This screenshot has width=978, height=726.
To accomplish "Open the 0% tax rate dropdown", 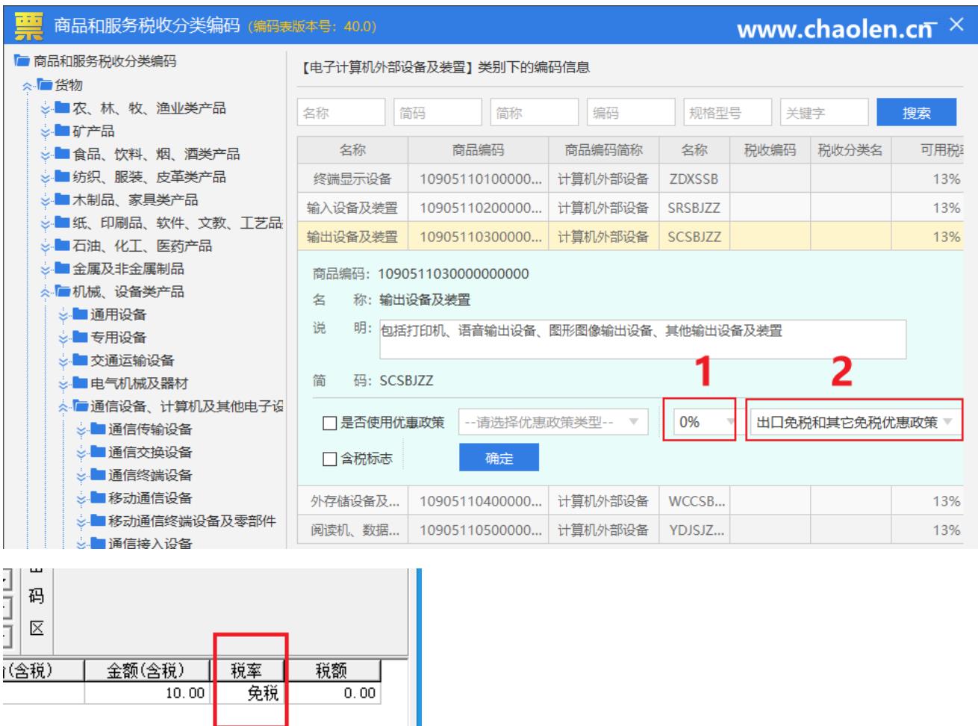I will 706,423.
